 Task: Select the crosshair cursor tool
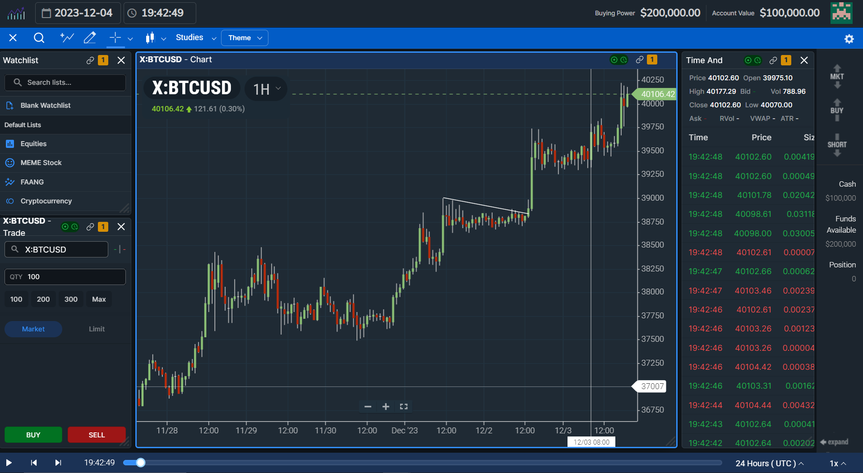click(x=115, y=38)
